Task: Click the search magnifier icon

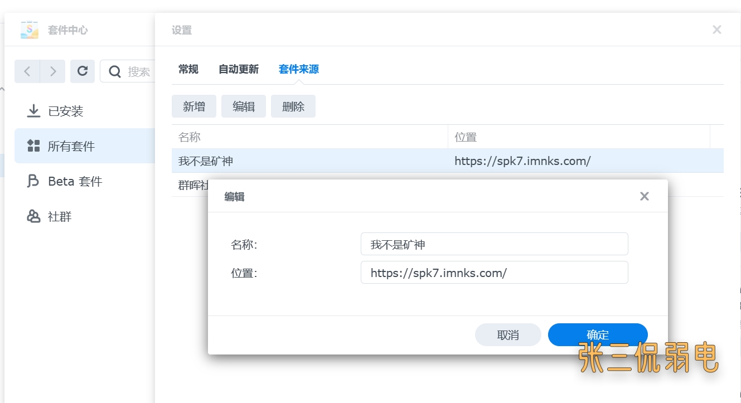Action: pyautogui.click(x=115, y=71)
